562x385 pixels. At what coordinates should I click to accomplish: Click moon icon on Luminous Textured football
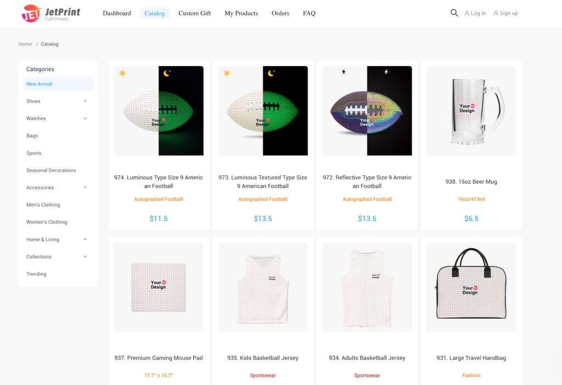[271, 73]
